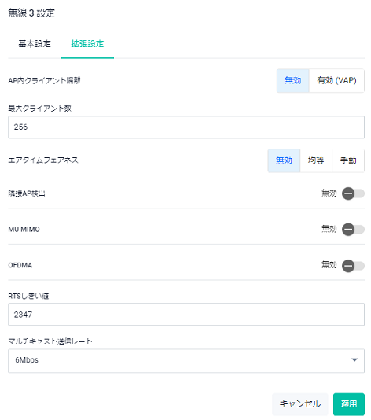The image size is (371, 420).
Task: Switch to the 基本設定 tab
Action: (x=35, y=44)
